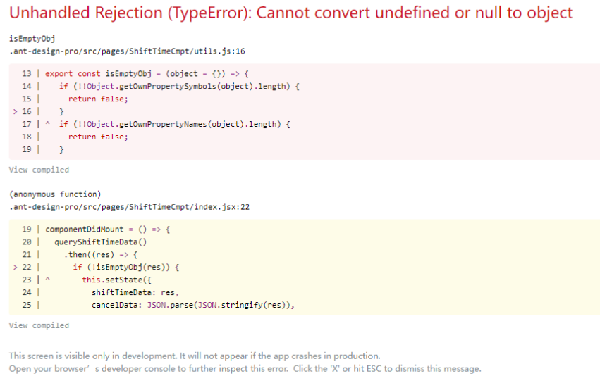Viewport: 600px width, 388px height.
Task: Click line 24 shiftTimeData: res code
Action: [134, 293]
